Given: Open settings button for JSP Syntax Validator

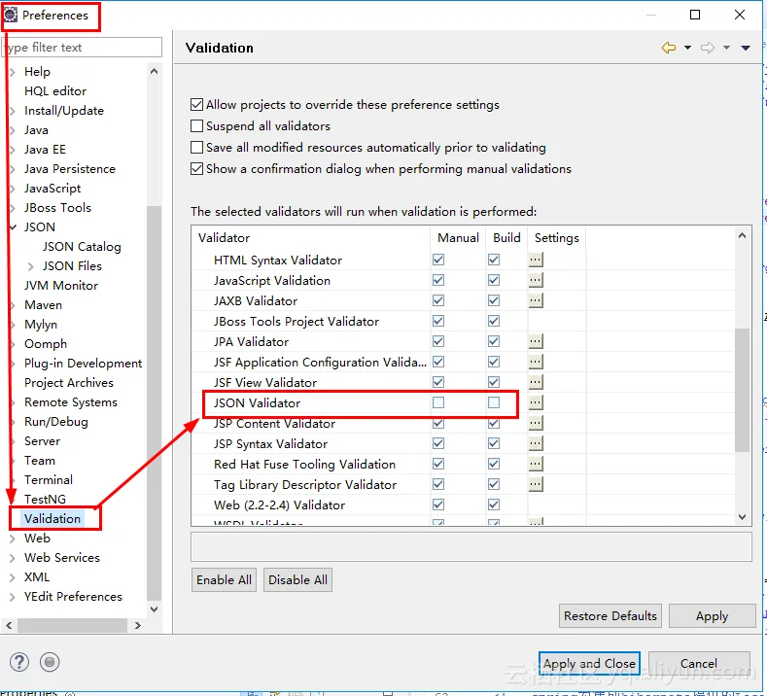Looking at the screenshot, I should click(536, 443).
